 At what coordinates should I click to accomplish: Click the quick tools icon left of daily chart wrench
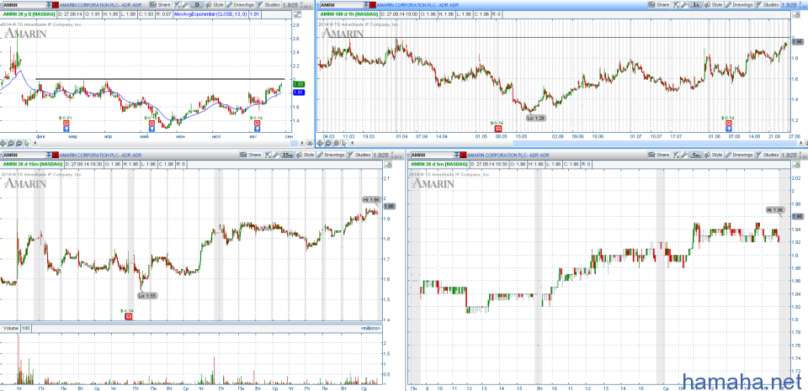[178, 5]
